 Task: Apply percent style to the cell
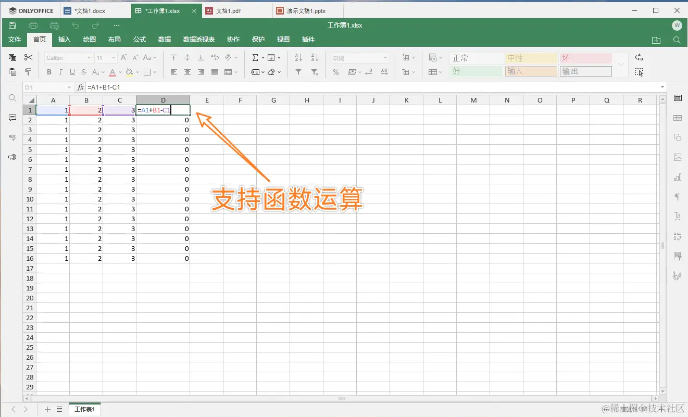(336, 72)
